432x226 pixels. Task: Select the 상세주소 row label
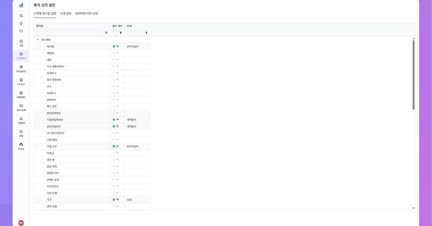point(51,93)
